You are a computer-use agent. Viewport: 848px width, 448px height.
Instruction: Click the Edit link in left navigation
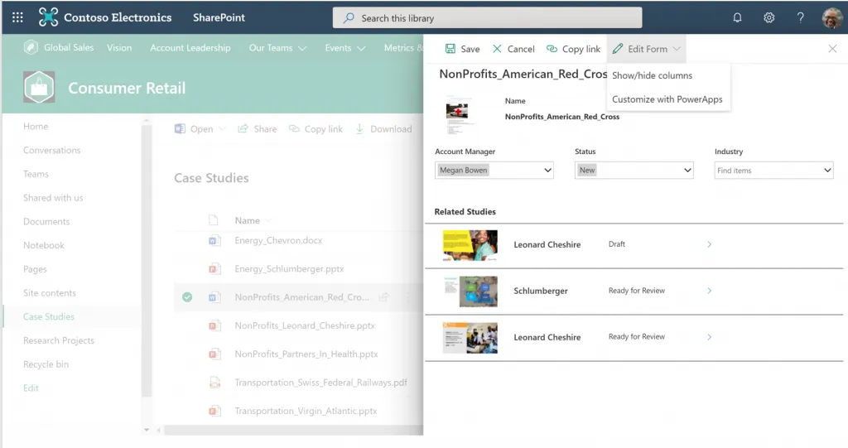(x=31, y=388)
